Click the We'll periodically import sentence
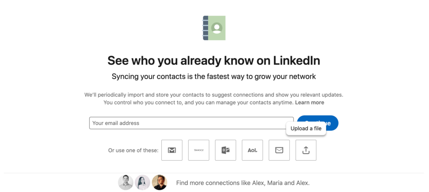Image resolution: width=429 pixels, height=192 pixels. [214, 95]
